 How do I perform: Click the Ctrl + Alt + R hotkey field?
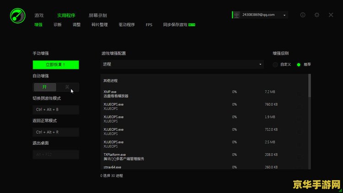(56, 132)
